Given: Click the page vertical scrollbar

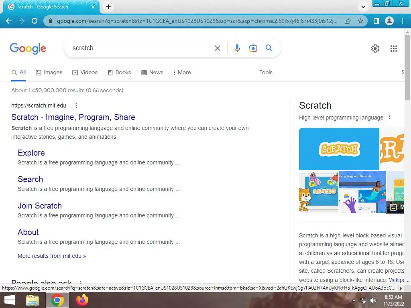Looking at the screenshot, I should 407,67.
